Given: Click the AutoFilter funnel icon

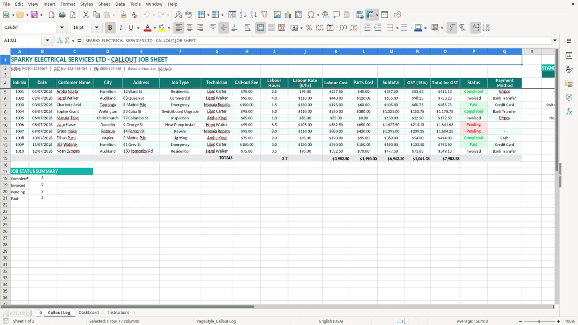Looking at the screenshot, I should 264,15.
